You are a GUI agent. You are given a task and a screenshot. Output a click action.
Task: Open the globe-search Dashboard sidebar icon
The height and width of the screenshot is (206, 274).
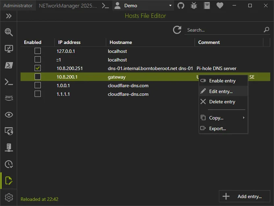[9, 32]
